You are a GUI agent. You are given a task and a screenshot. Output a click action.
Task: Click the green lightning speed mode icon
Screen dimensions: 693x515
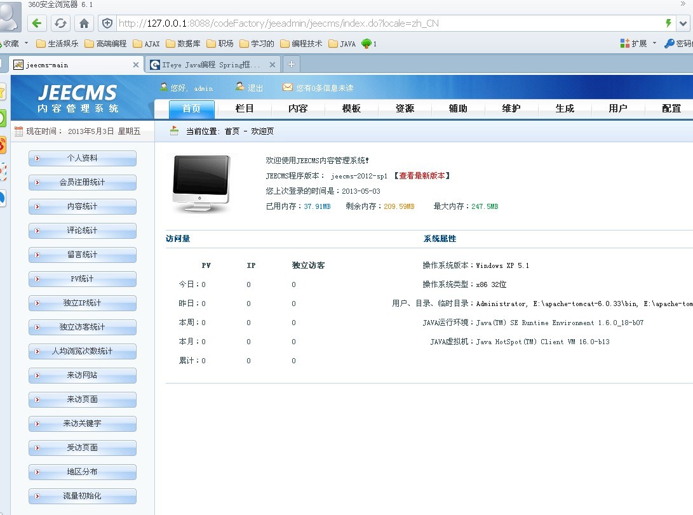(668, 23)
